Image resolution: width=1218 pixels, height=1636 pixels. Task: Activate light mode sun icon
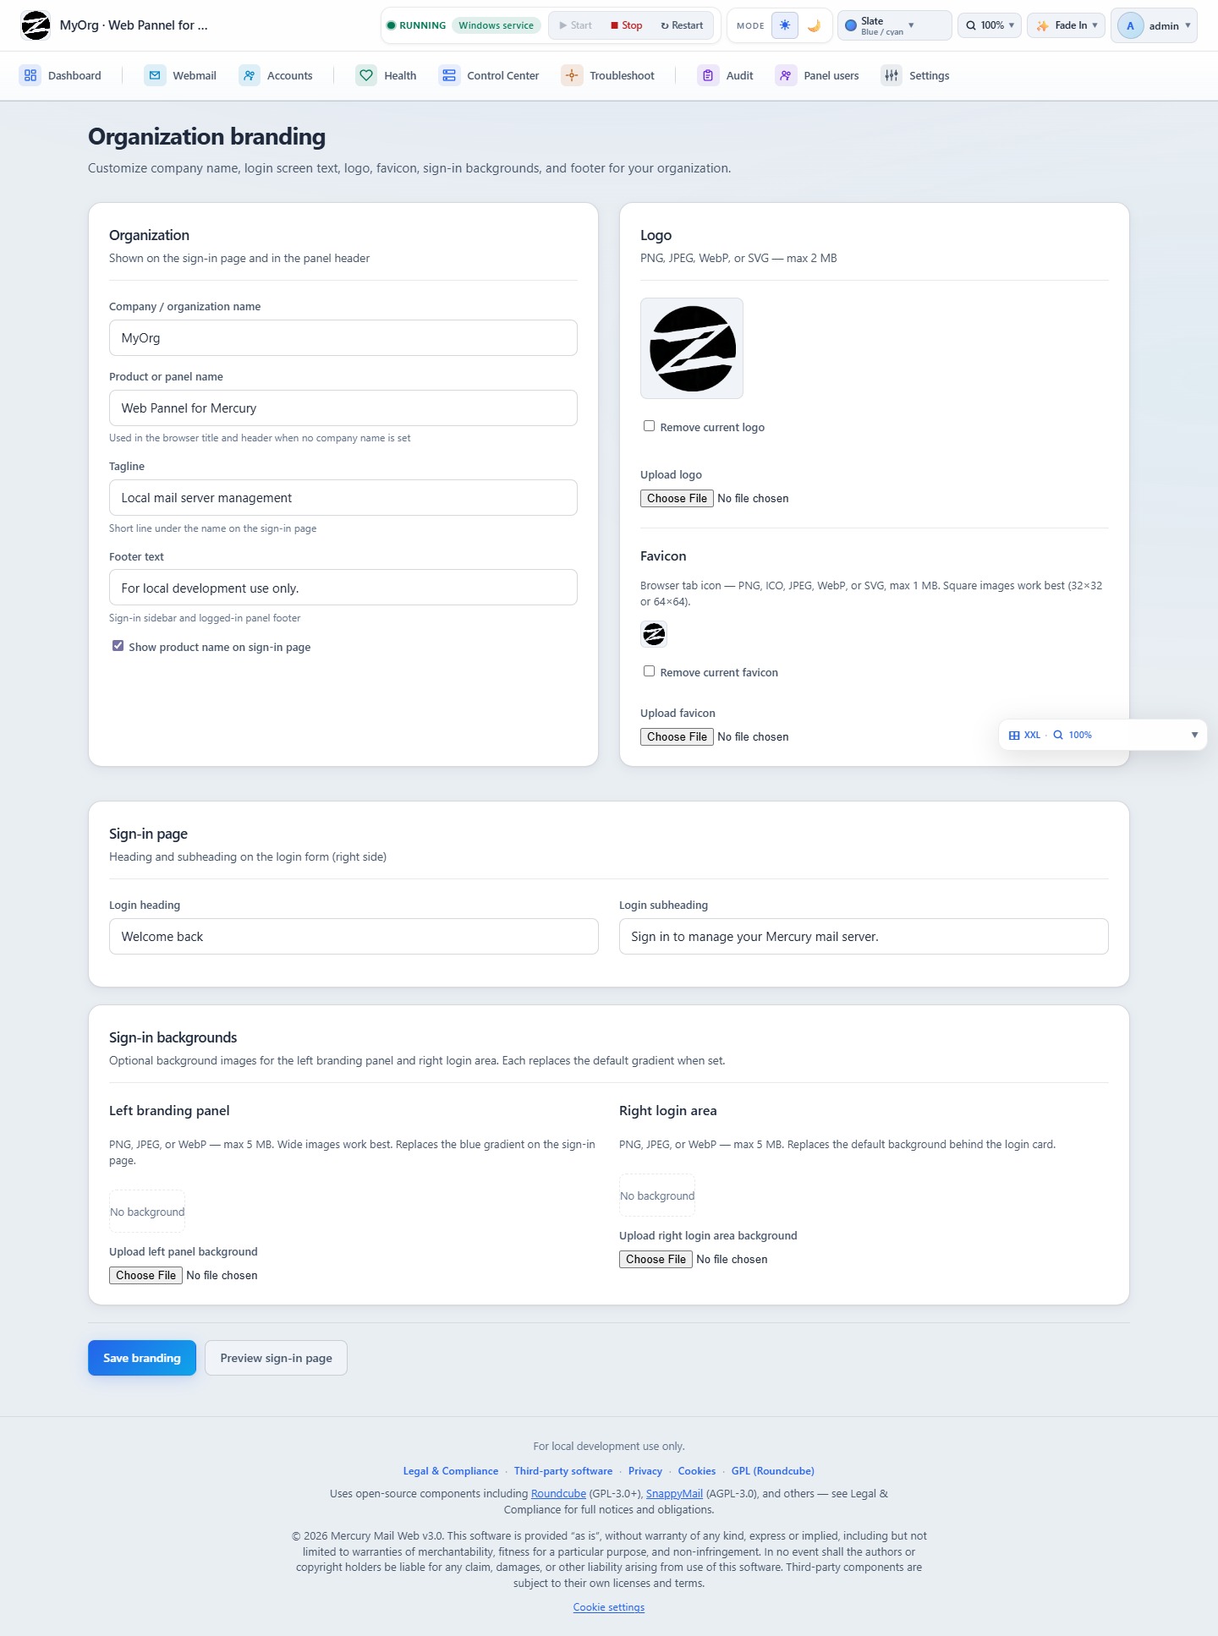tap(785, 25)
